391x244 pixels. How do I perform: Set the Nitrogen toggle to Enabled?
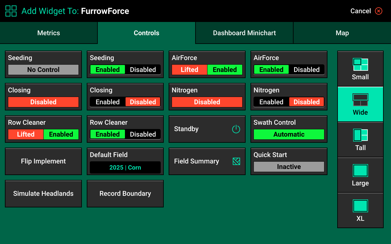click(271, 102)
